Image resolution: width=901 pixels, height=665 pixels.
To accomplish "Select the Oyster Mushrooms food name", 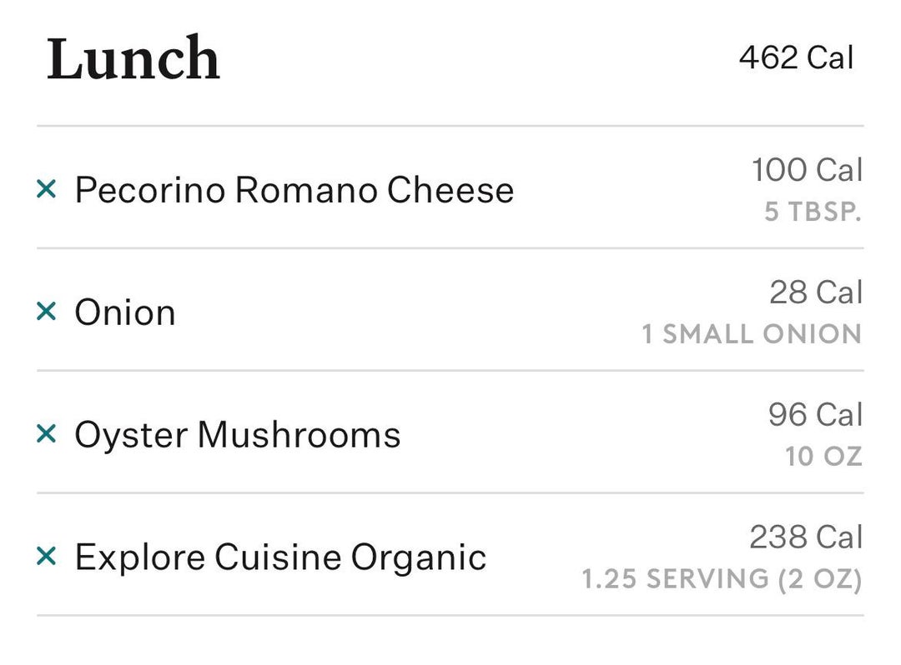I will [237, 435].
